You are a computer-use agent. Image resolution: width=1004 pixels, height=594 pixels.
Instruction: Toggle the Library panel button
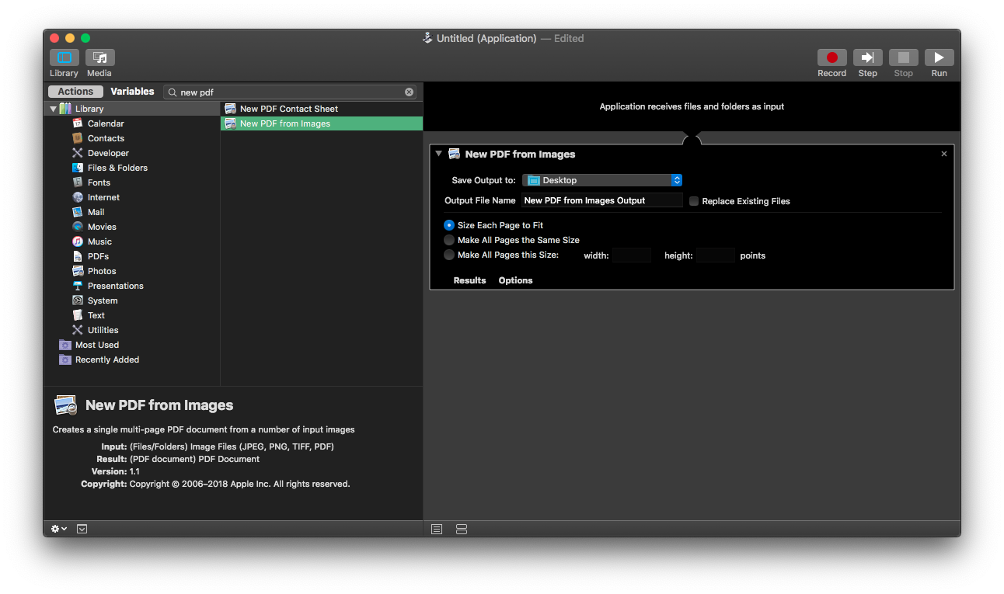click(64, 57)
